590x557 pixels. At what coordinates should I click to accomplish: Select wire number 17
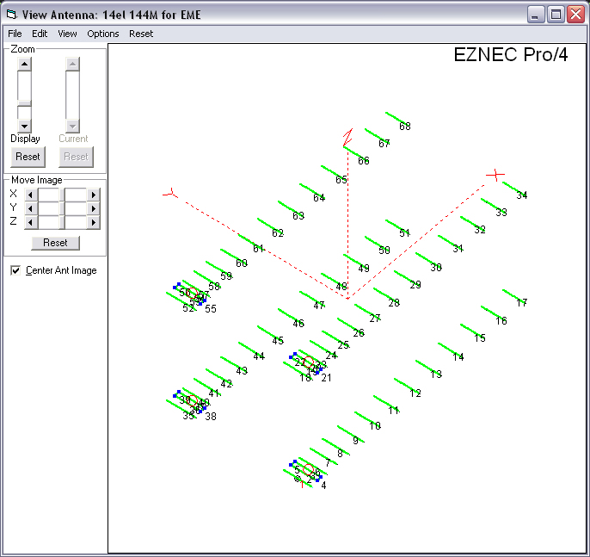click(x=521, y=303)
